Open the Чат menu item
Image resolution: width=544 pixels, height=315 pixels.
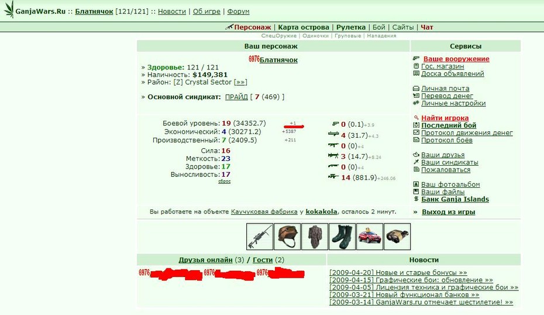(427, 27)
